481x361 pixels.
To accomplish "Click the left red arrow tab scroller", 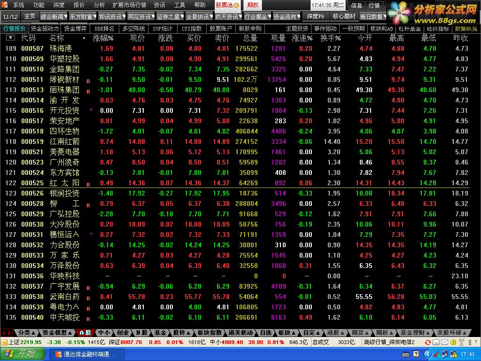I will click(4, 332).
